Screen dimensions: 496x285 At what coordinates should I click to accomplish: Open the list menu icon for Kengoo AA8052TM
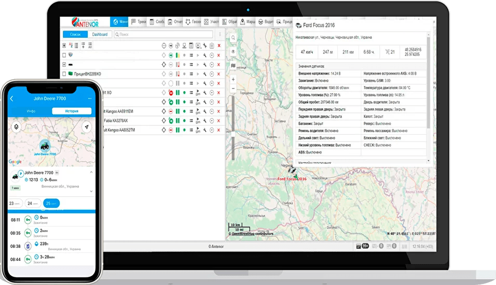(191, 130)
